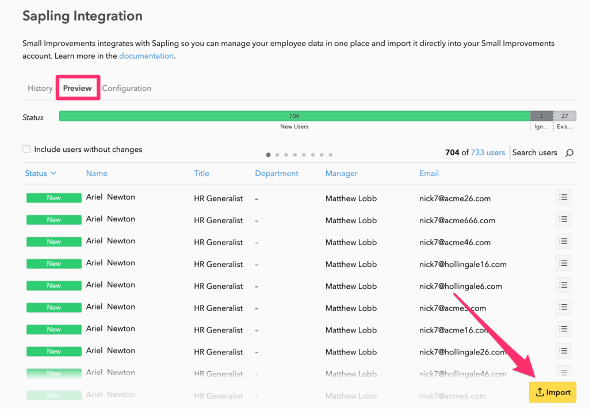Click list icon beside nick7@hollingale16.com
The image size is (589, 409).
pyautogui.click(x=563, y=263)
